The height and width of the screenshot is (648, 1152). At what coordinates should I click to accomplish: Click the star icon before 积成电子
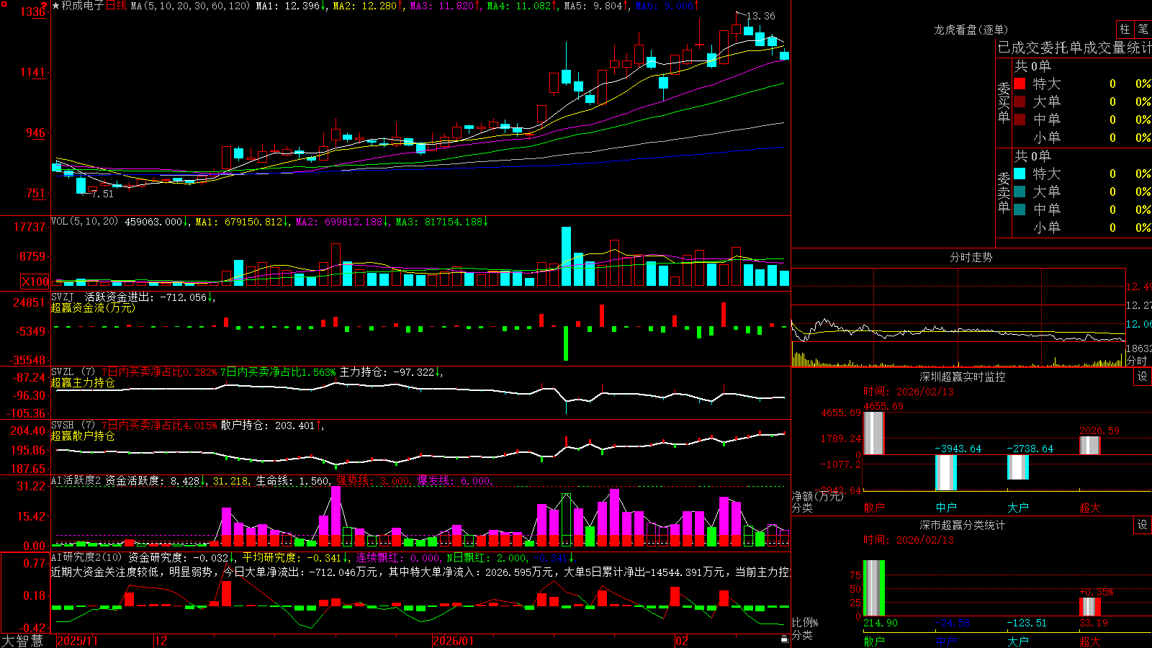pyautogui.click(x=56, y=6)
